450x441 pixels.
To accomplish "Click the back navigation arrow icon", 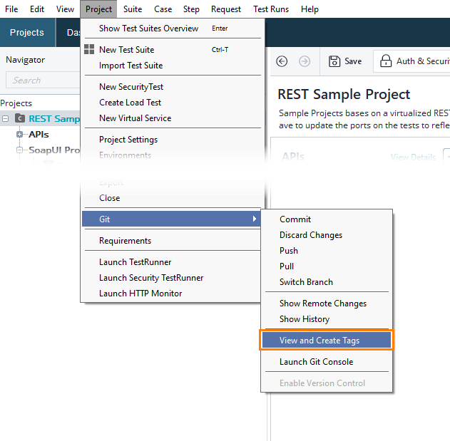I will click(x=282, y=61).
